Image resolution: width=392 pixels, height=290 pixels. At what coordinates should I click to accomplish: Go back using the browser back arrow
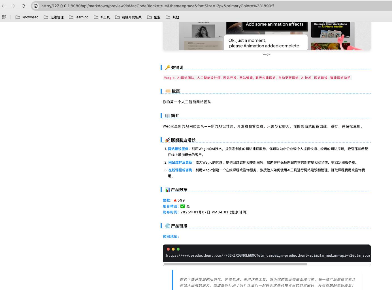tap(3, 6)
